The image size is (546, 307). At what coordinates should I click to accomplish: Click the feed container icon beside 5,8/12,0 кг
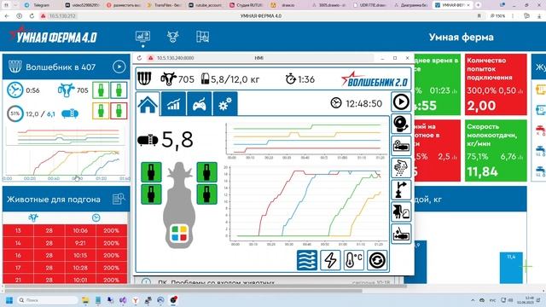tap(205, 78)
